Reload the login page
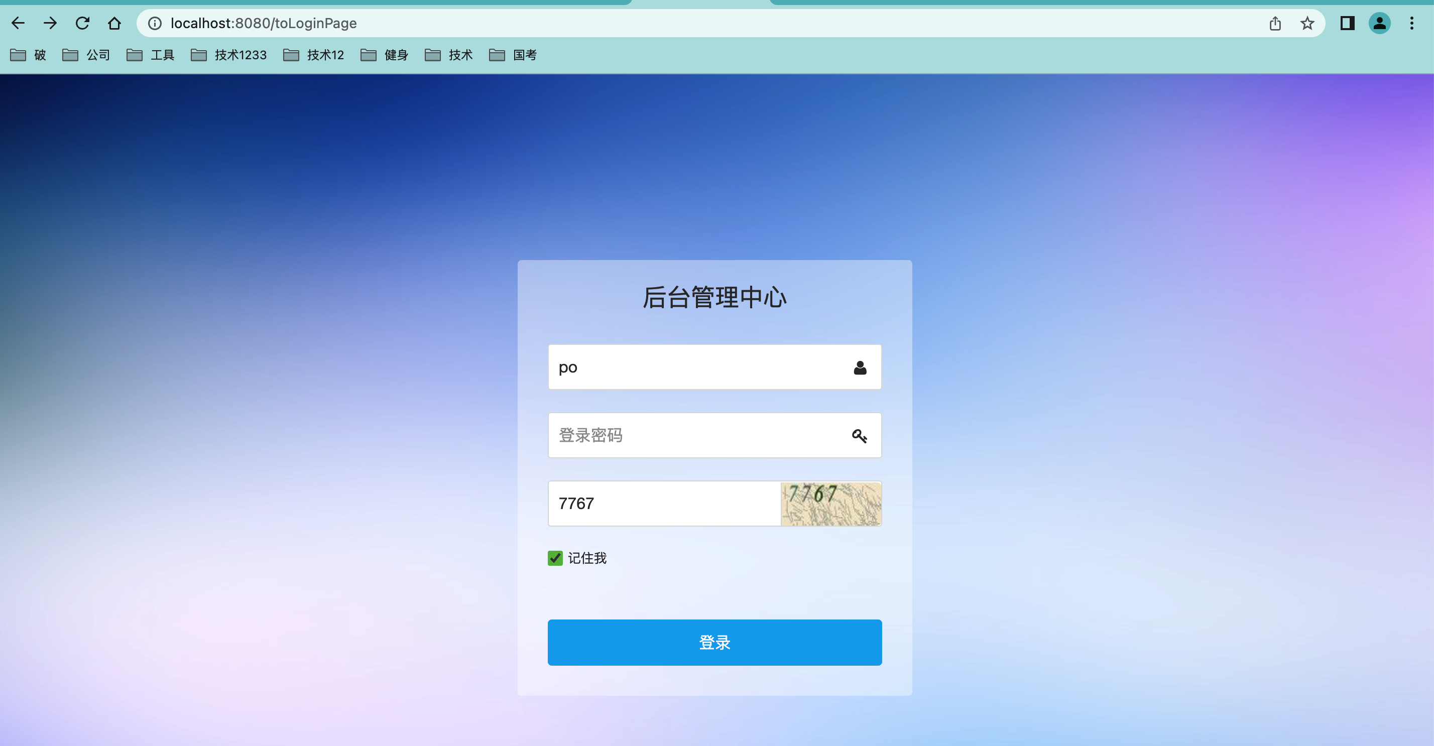The width and height of the screenshot is (1434, 746). click(x=82, y=23)
